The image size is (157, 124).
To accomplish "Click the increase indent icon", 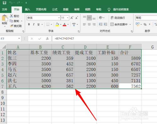I will [x=106, y=24].
